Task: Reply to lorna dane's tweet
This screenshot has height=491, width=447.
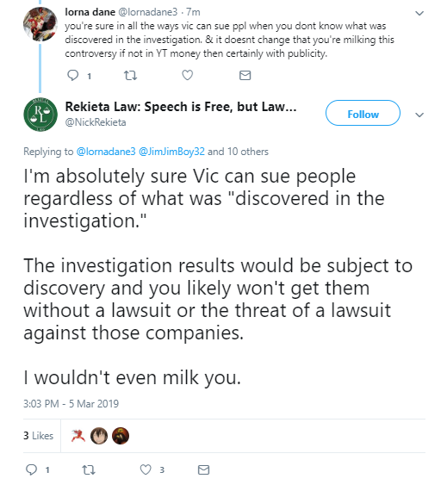Action: (x=73, y=76)
